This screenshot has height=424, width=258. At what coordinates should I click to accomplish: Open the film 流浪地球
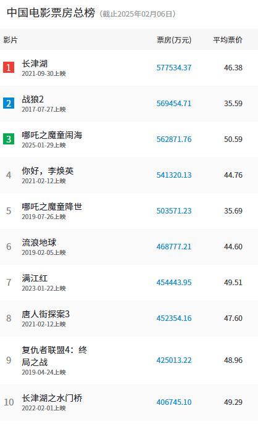click(x=39, y=243)
